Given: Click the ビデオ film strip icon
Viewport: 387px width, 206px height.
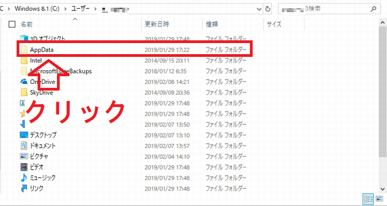Looking at the screenshot, I should pos(24,167).
